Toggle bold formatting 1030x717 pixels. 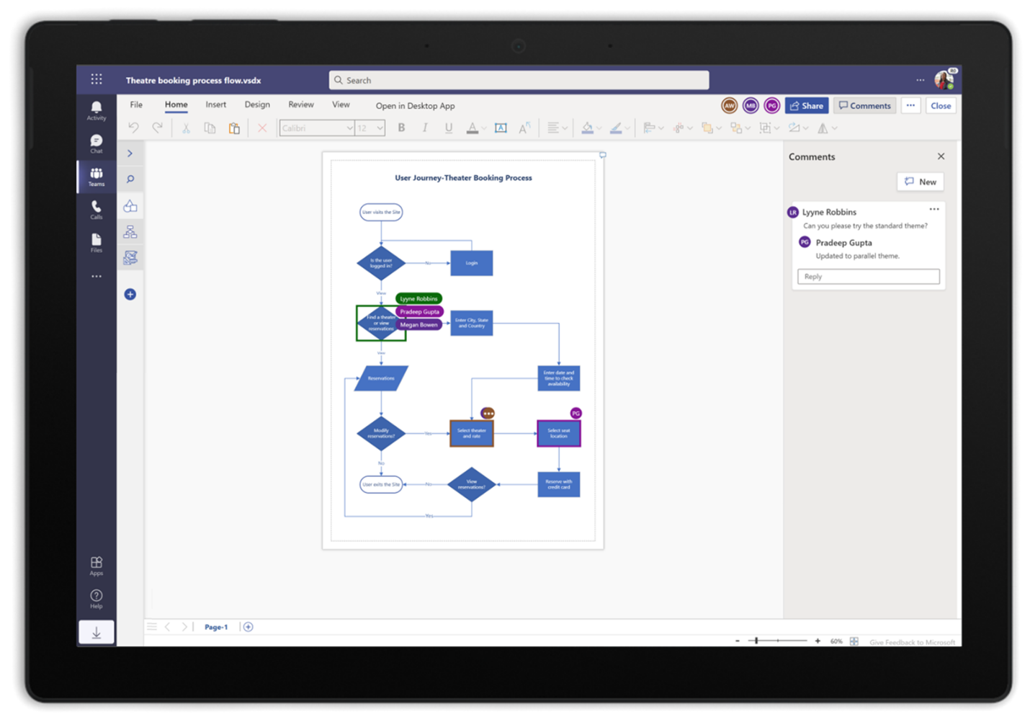pyautogui.click(x=401, y=128)
